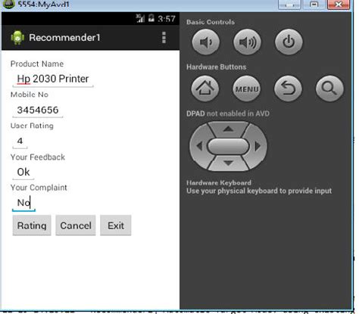The height and width of the screenshot is (314, 359).
Task: Click the power button in Basic Controls
Action: (289, 42)
